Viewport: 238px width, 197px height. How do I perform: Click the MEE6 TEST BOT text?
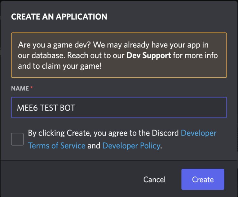(x=46, y=108)
